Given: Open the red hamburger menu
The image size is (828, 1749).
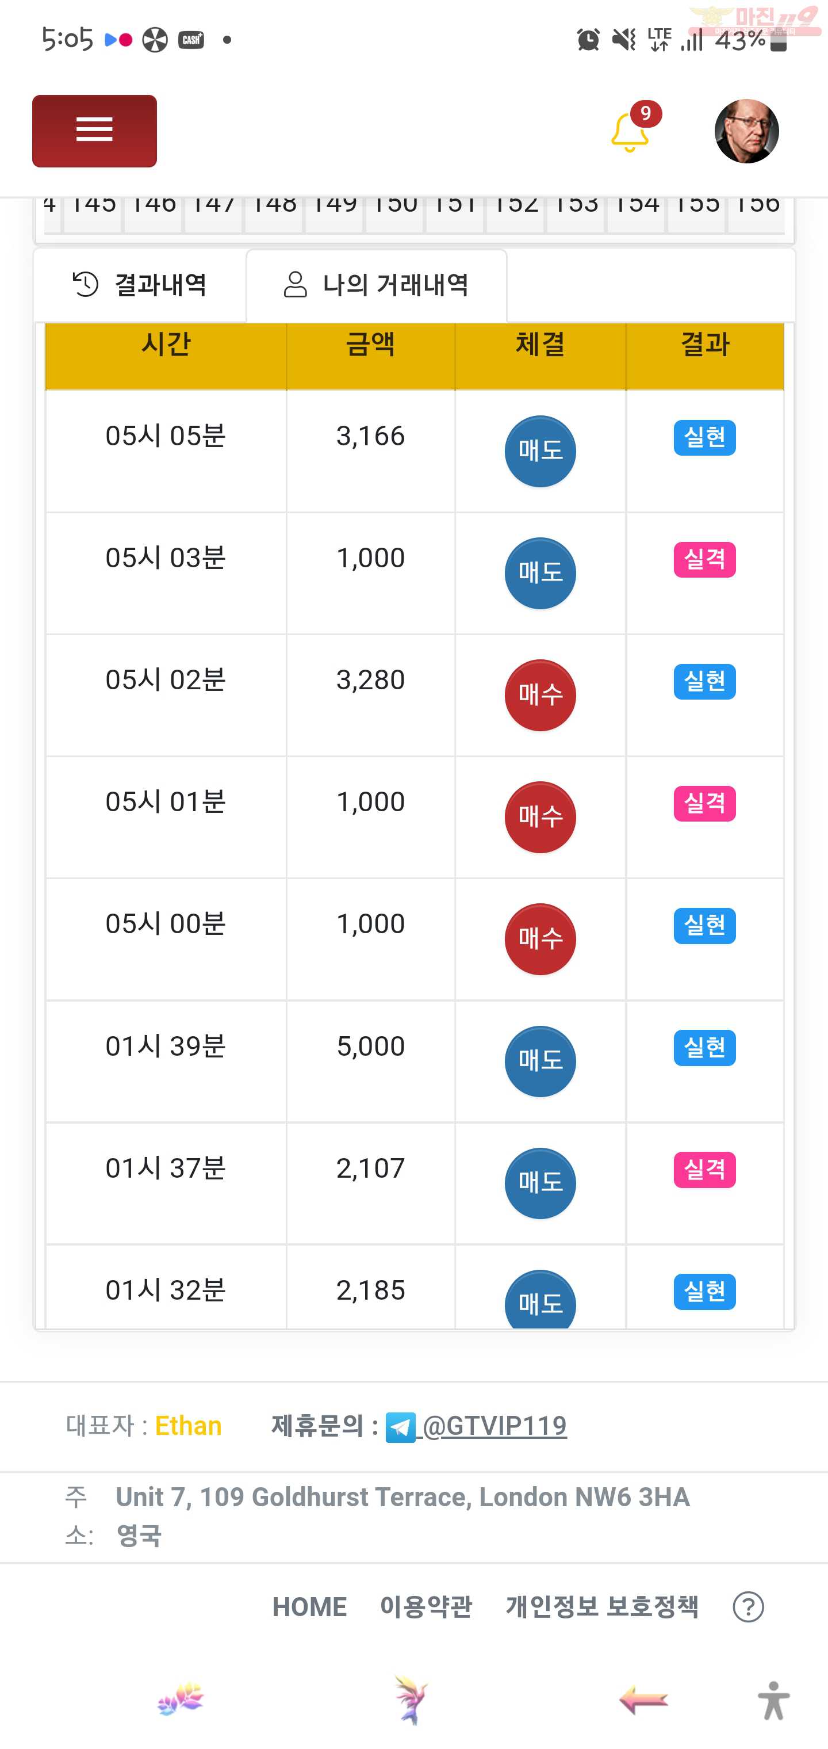Looking at the screenshot, I should coord(94,131).
